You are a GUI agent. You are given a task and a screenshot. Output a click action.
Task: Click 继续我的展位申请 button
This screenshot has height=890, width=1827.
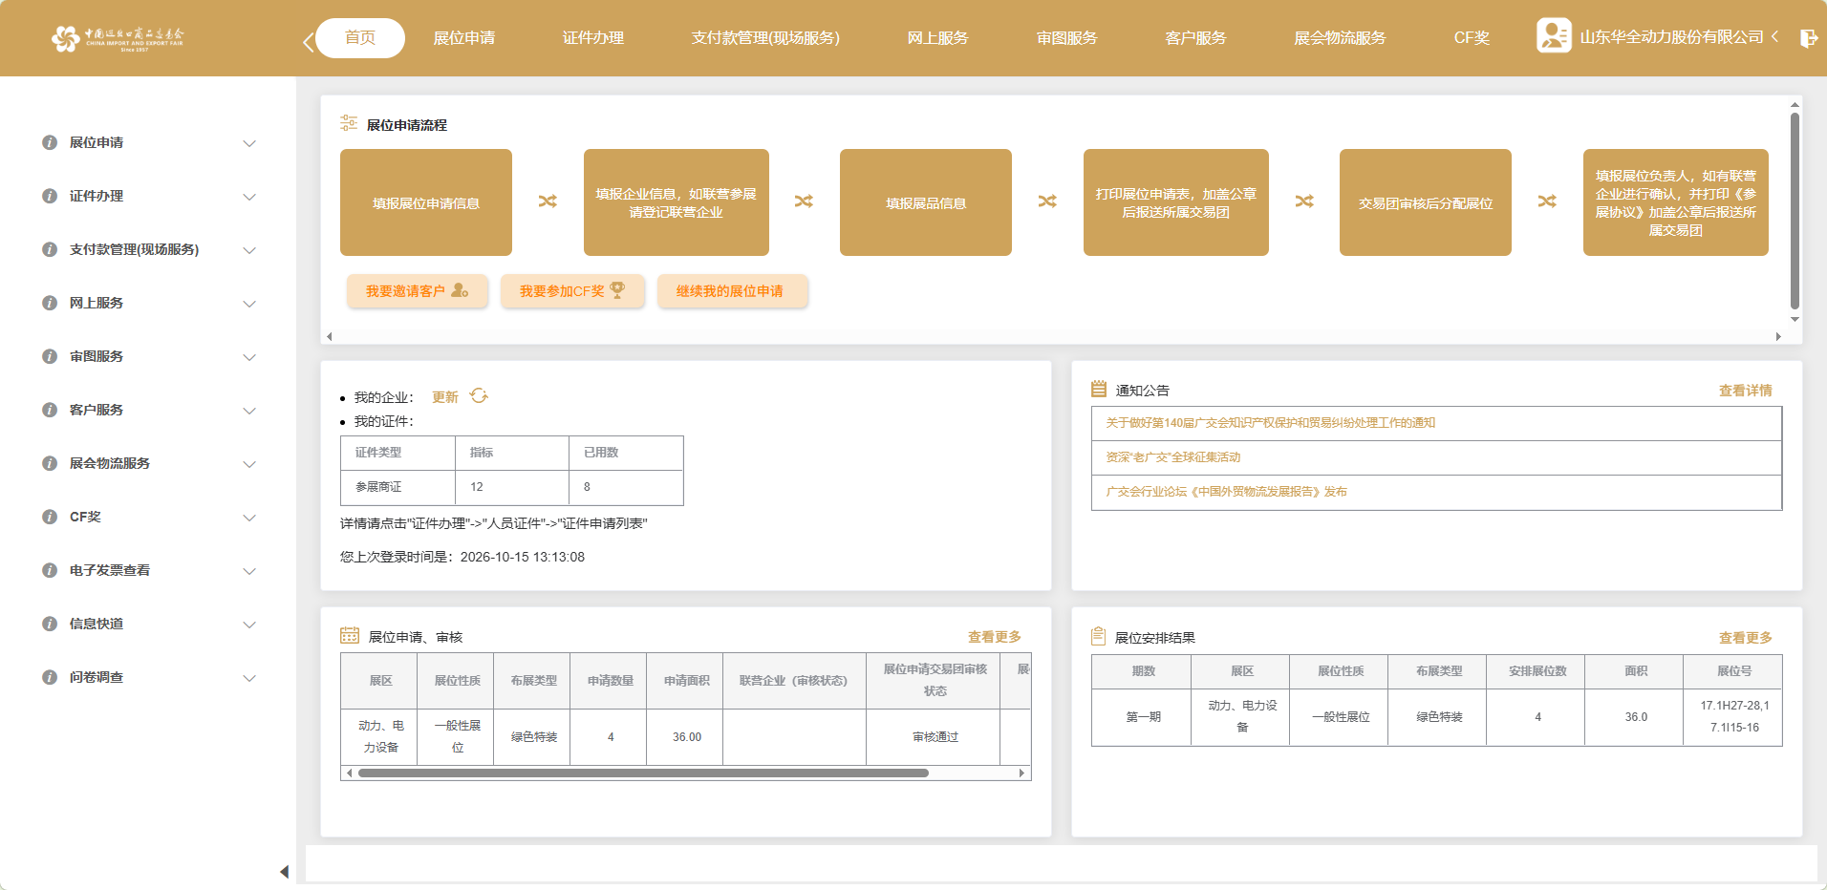pyautogui.click(x=732, y=291)
